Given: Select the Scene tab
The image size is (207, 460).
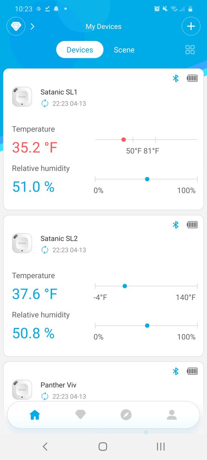Looking at the screenshot, I should [x=124, y=50].
